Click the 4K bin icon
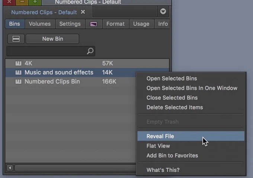This screenshot has width=253, height=178. (18, 63)
